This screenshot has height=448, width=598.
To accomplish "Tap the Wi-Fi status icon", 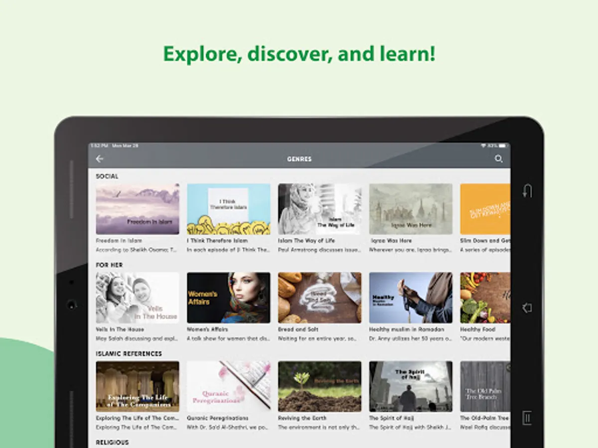I will coord(483,146).
